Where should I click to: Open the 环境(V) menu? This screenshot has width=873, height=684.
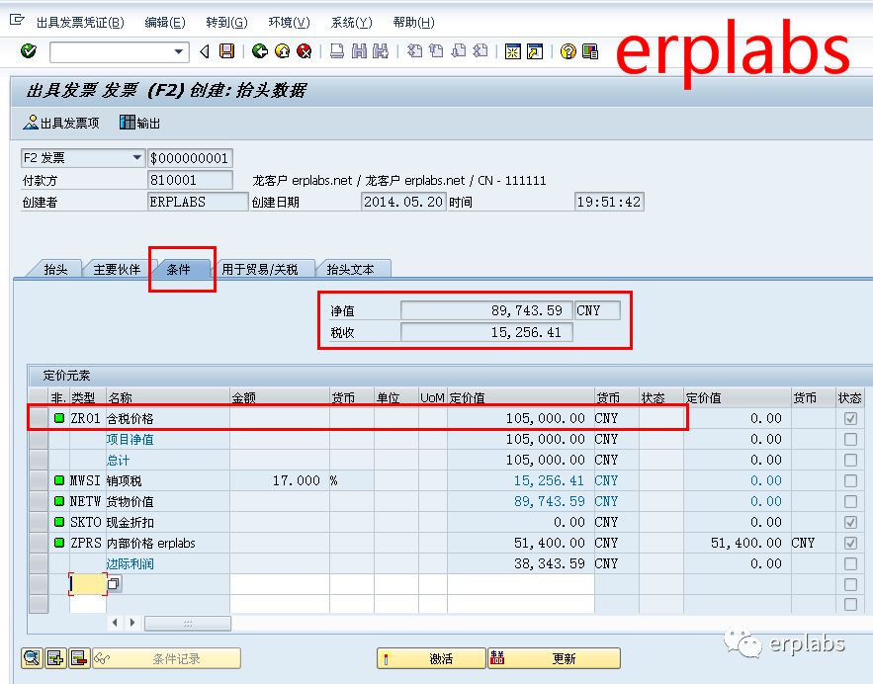pos(287,22)
